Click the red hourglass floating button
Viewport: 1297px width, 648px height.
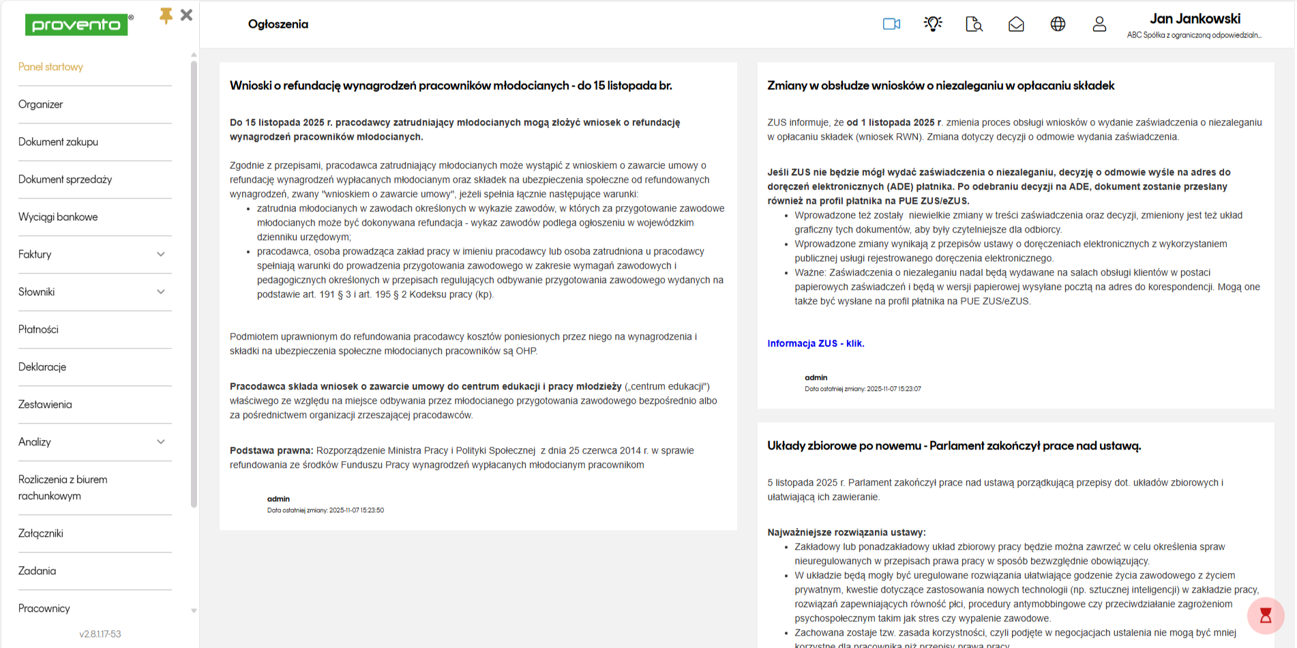[1266, 615]
